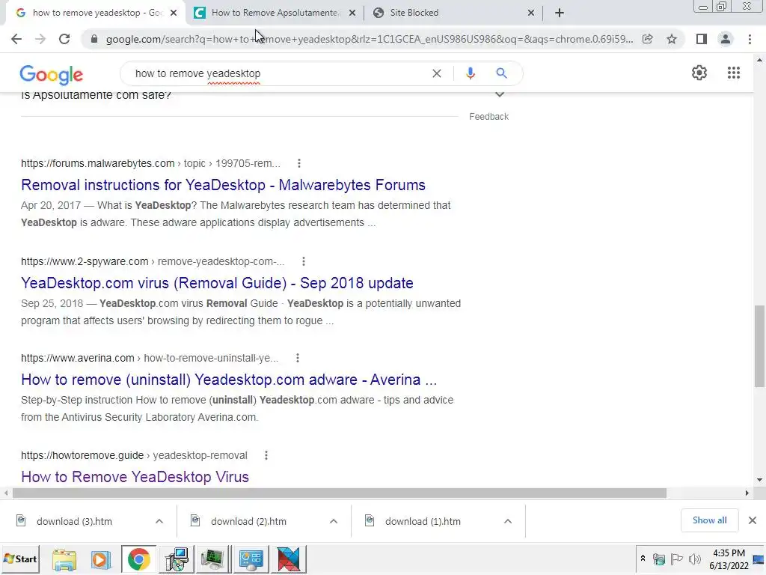Open Google quick settings gear
Viewport: 766px width, 575px height.
click(x=699, y=73)
